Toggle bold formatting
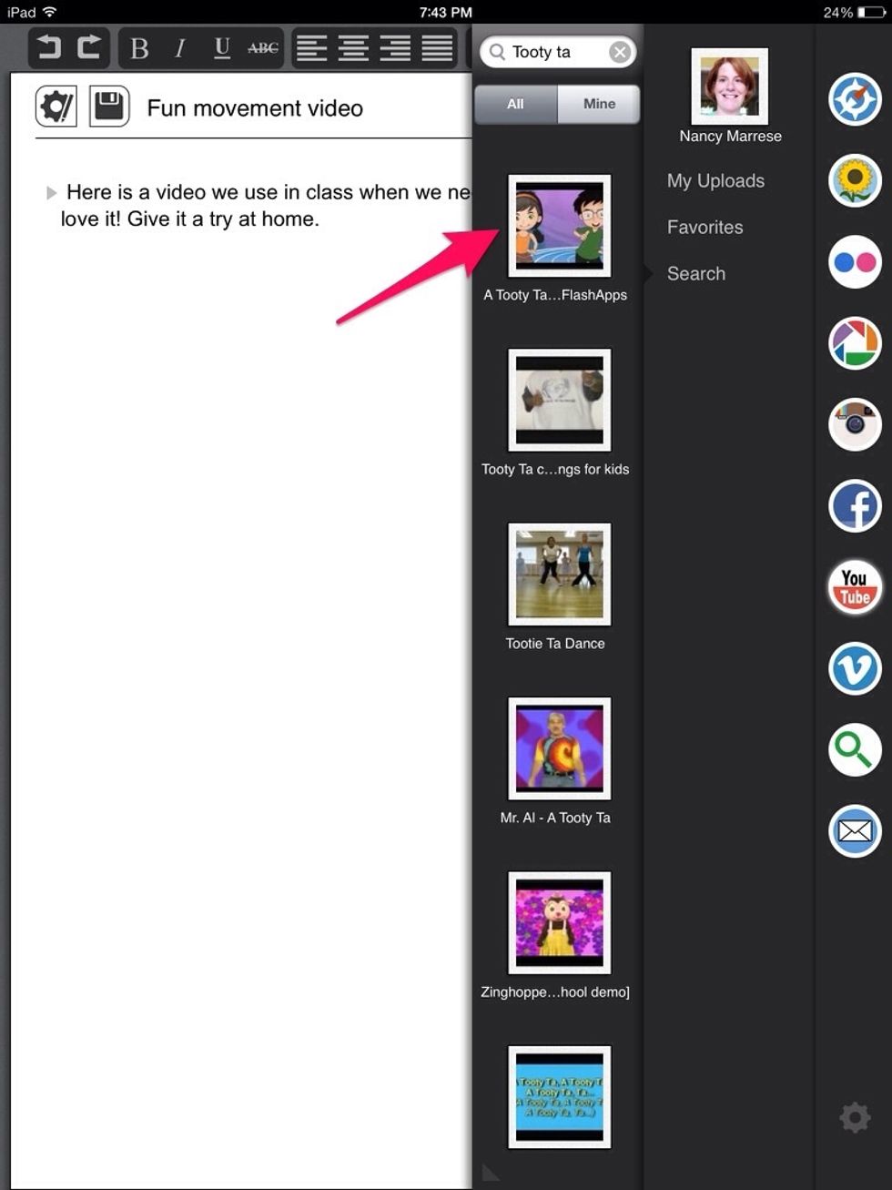892x1190 pixels. (x=138, y=50)
